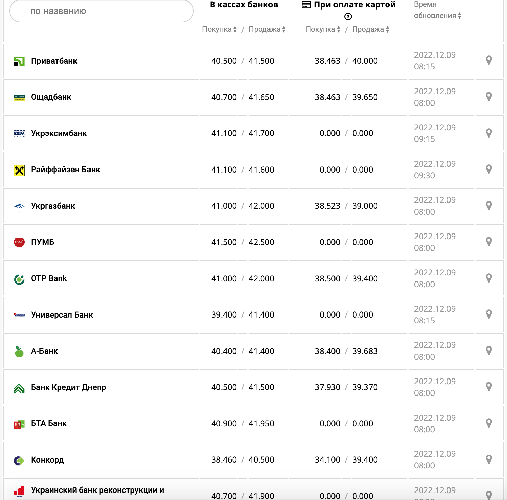507x500 pixels.
Task: Sort by cash desk Продажа rate
Action: (x=267, y=29)
